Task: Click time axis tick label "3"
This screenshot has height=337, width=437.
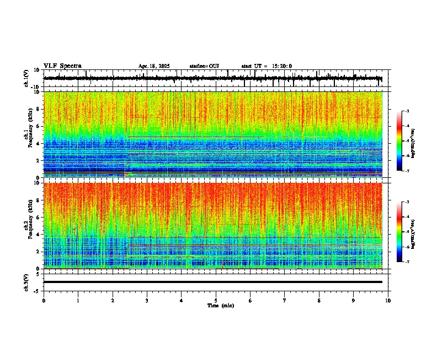Action: point(147,301)
